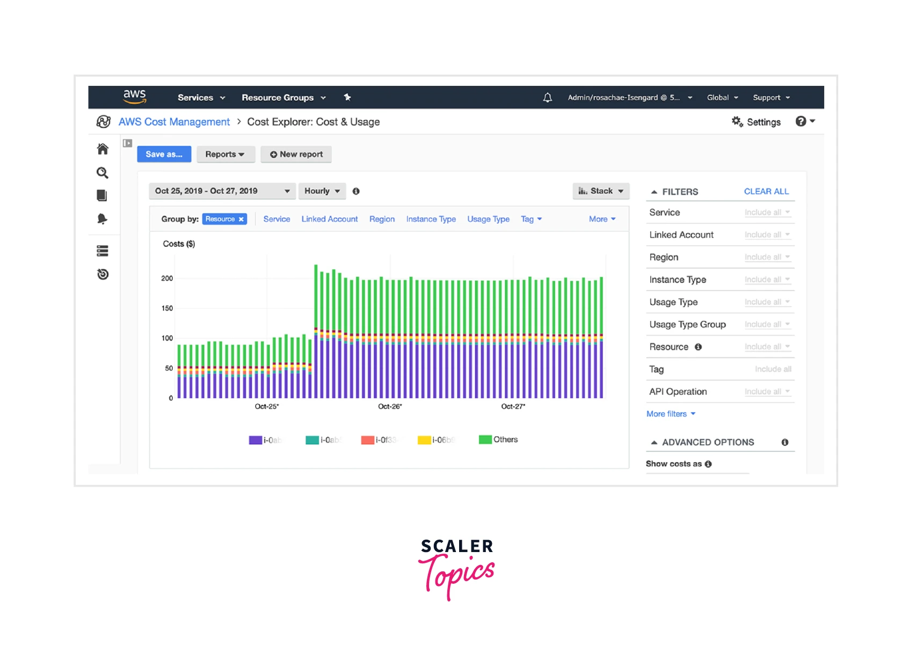Image resolution: width=915 pixels, height=654 pixels.
Task: Expand the collapsed sidebar panel toggle icon
Action: coord(127,143)
